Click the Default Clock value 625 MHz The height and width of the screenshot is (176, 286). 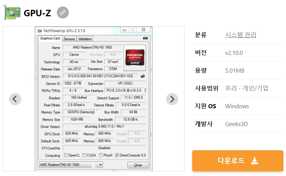click(x=71, y=141)
